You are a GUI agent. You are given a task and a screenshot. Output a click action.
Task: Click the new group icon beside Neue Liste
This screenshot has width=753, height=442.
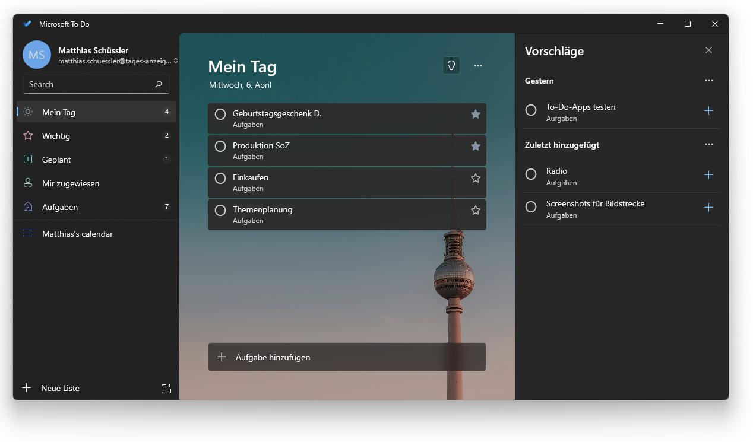pos(166,389)
